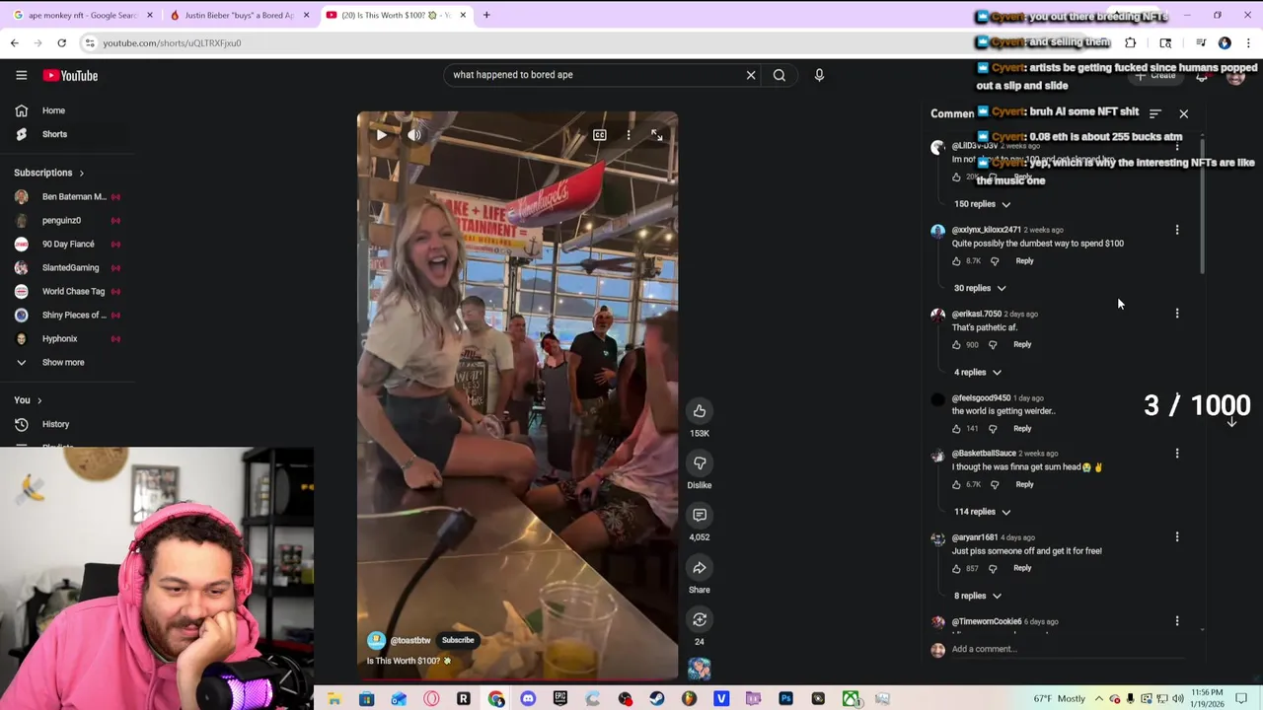Open Photoshop from the taskbar

785,699
